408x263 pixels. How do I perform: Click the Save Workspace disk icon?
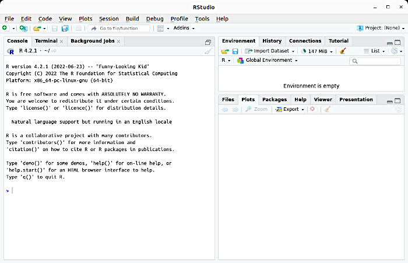click(235, 51)
